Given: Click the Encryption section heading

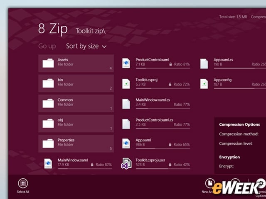Looking at the screenshot, I should pos(229,157).
